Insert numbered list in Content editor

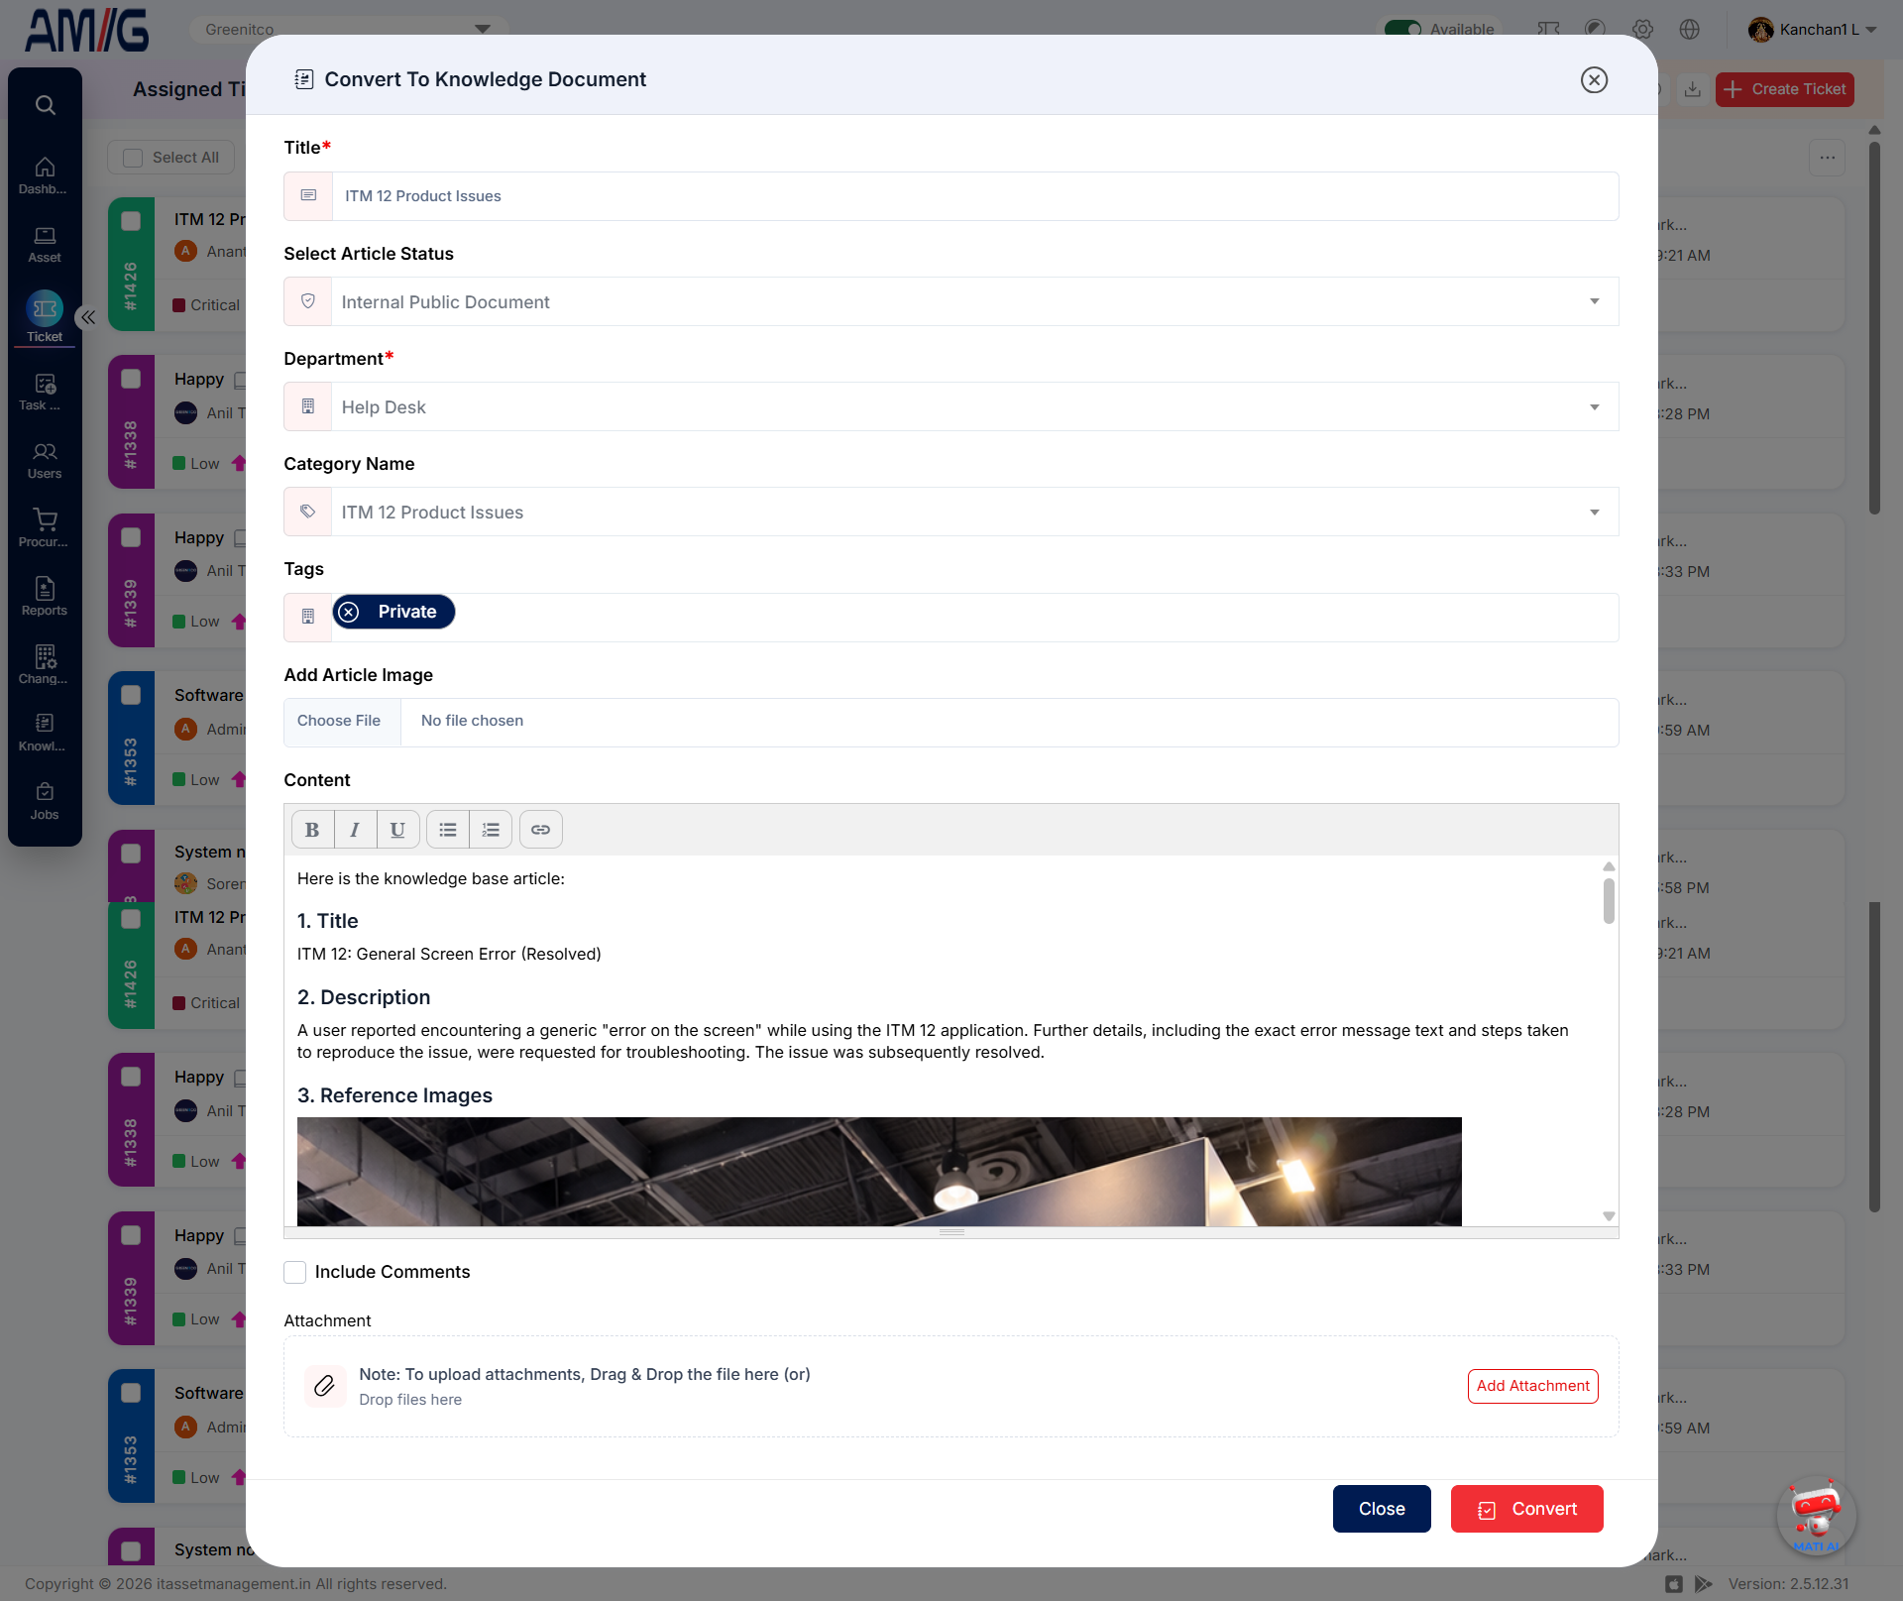pyautogui.click(x=491, y=830)
